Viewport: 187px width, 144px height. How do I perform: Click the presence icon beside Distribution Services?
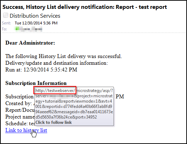tap(6, 16)
